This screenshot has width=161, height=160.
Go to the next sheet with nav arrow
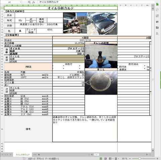[x=7, y=154]
